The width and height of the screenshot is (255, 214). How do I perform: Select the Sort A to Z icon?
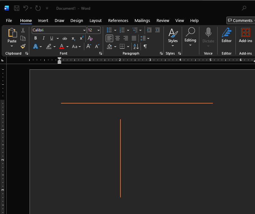136,46
